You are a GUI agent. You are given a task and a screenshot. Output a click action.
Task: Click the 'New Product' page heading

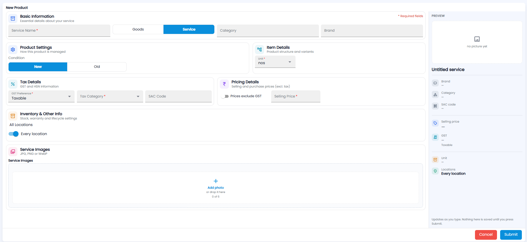(x=17, y=8)
